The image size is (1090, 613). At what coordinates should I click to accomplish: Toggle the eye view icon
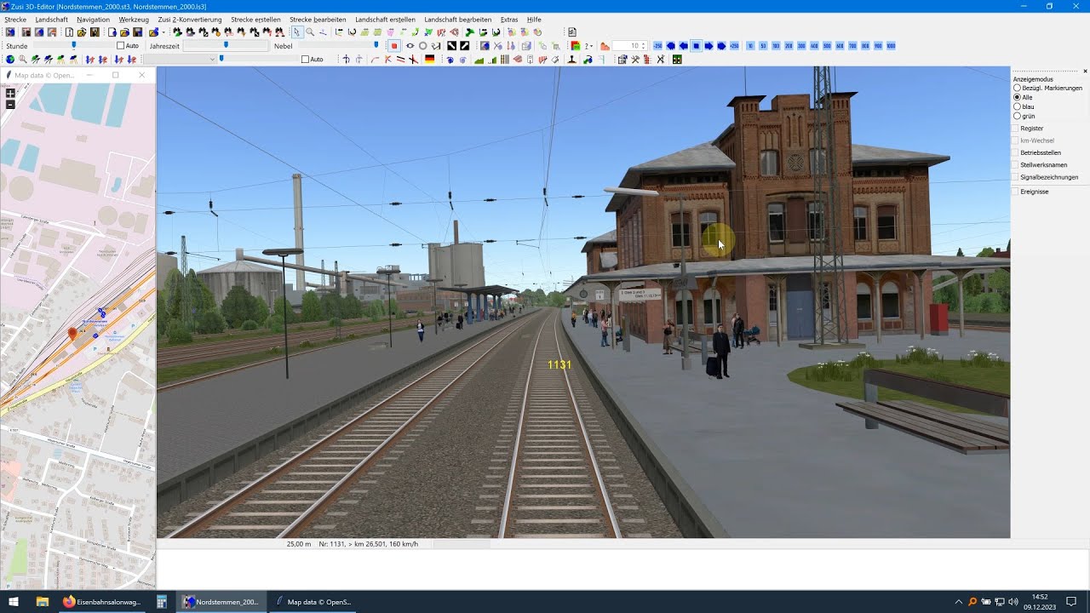[x=410, y=46]
